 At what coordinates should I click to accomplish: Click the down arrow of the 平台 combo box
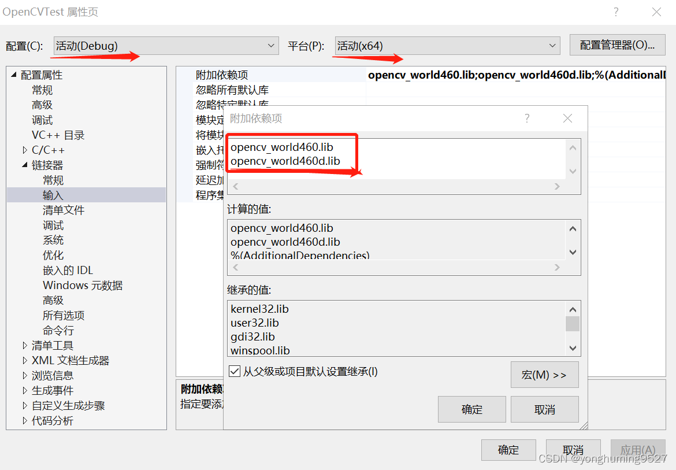(552, 45)
